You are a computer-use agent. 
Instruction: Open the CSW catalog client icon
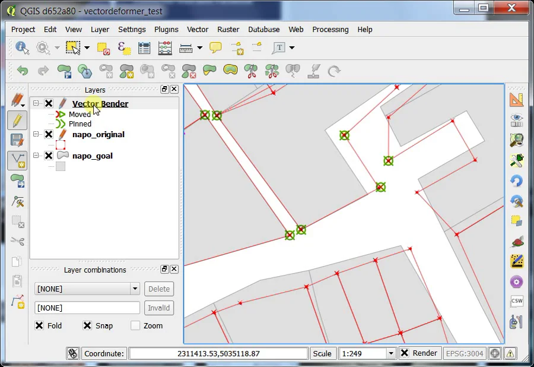coord(516,301)
